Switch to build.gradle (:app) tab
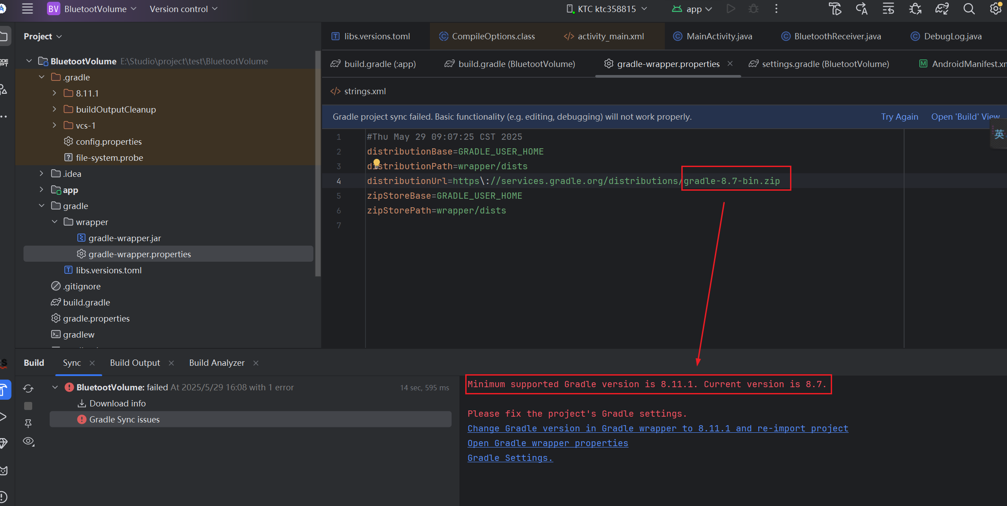Viewport: 1007px width, 506px height. click(x=374, y=64)
